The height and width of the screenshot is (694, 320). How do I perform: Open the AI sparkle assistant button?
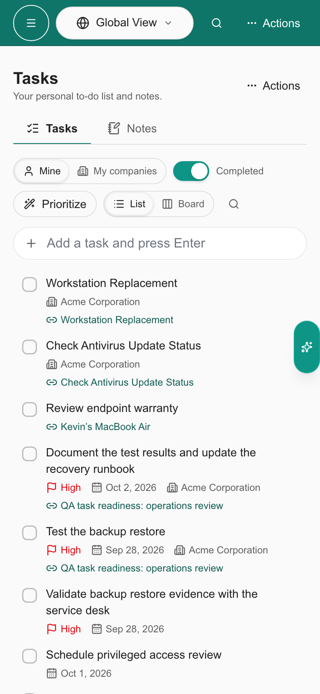307,347
